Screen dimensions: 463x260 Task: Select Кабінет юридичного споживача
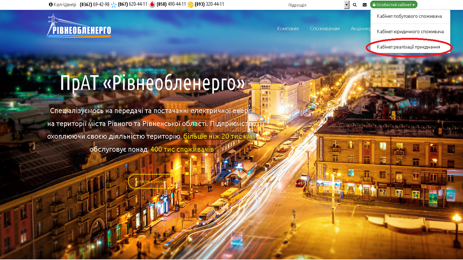(x=410, y=32)
